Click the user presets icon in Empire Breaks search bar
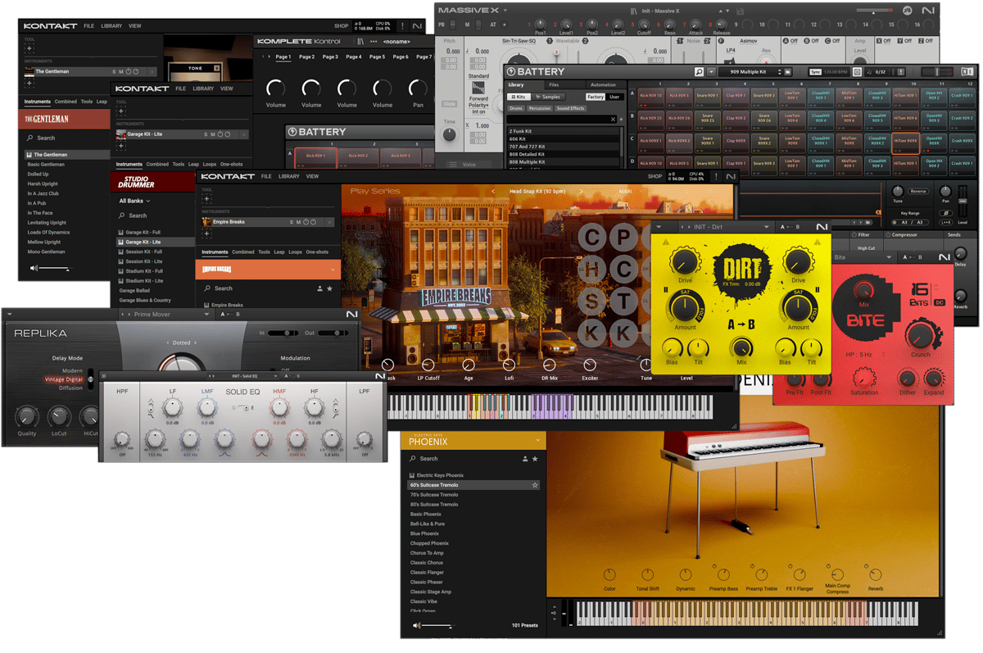 tap(320, 288)
